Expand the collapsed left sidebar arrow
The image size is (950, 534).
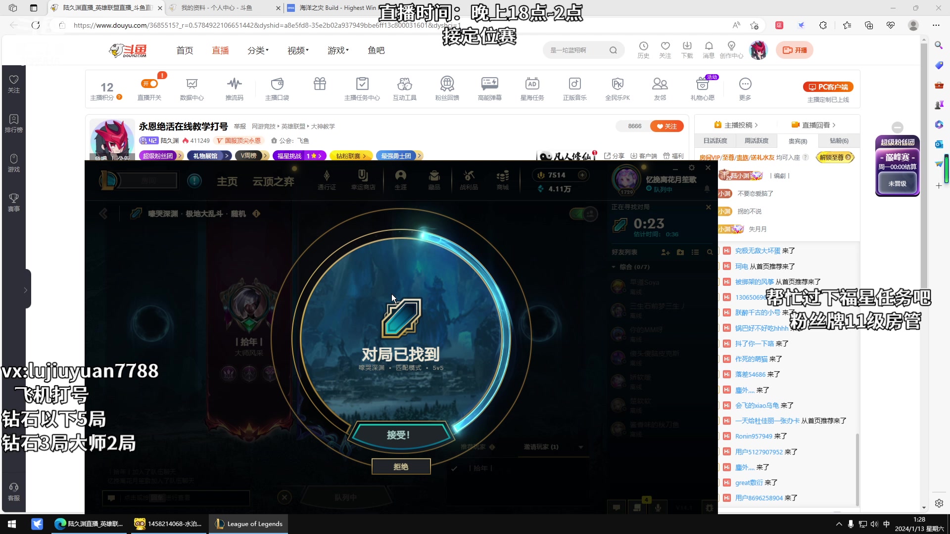point(26,290)
